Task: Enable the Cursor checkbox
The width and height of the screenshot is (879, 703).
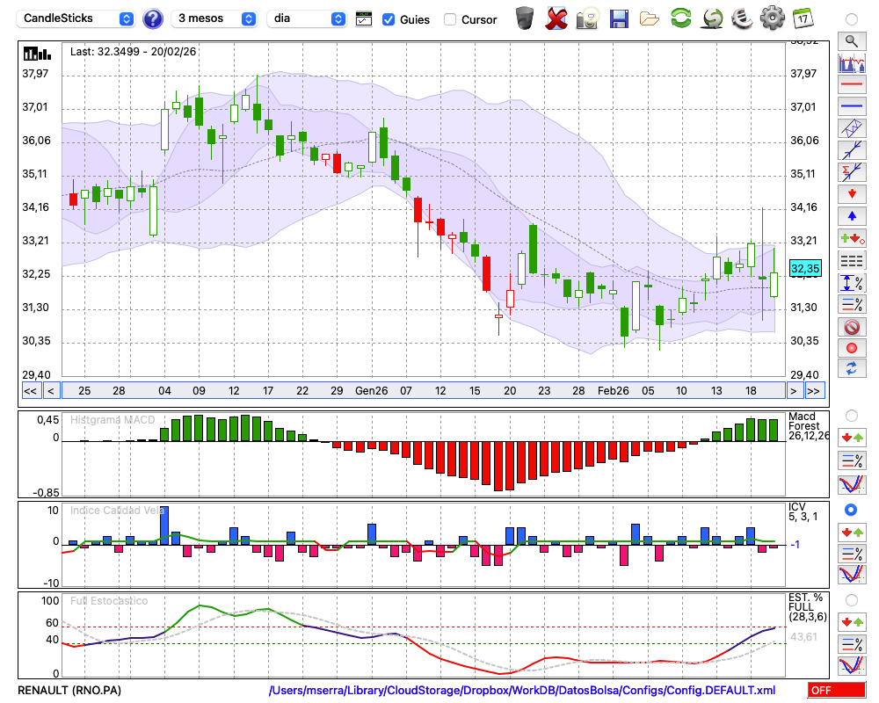Action: click(x=450, y=19)
